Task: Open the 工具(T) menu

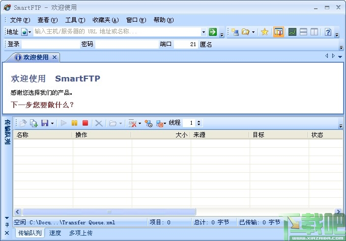Action: [75, 20]
